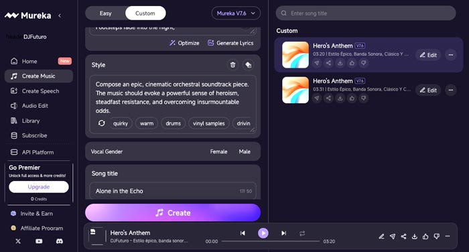
Task: Select Create Music in sidebar
Action: (39, 76)
